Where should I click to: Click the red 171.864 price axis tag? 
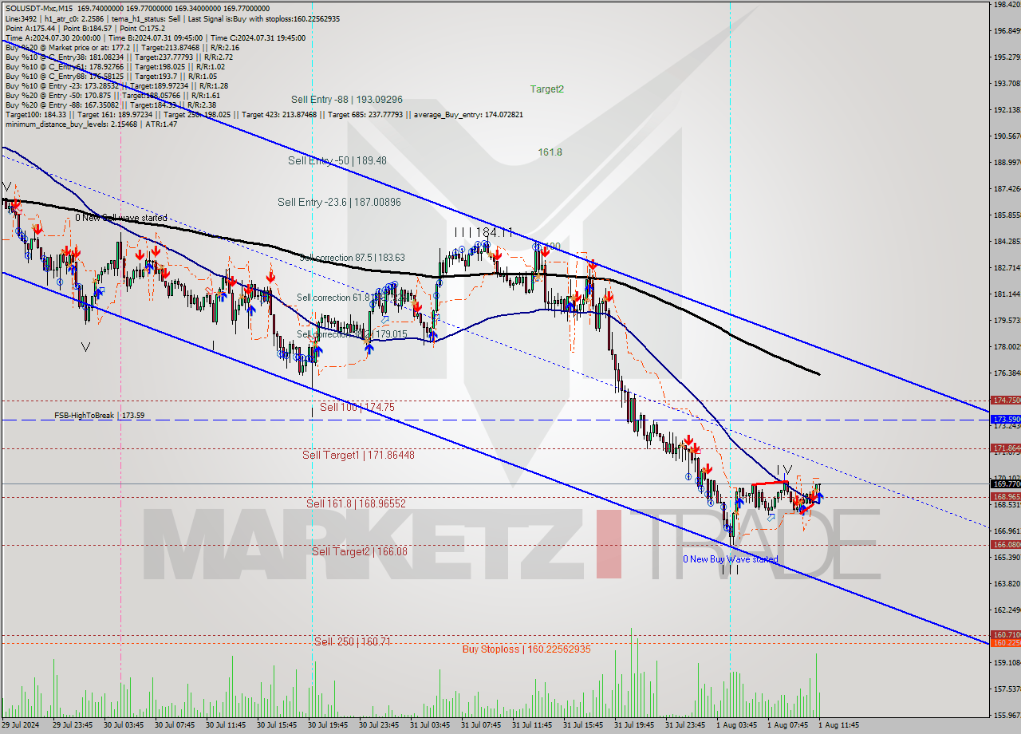[1005, 448]
